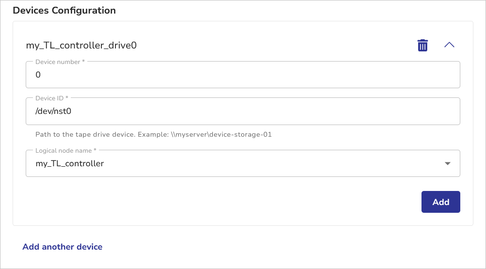Delete the my_TL_controller_drive0 device with trash icon

click(422, 46)
